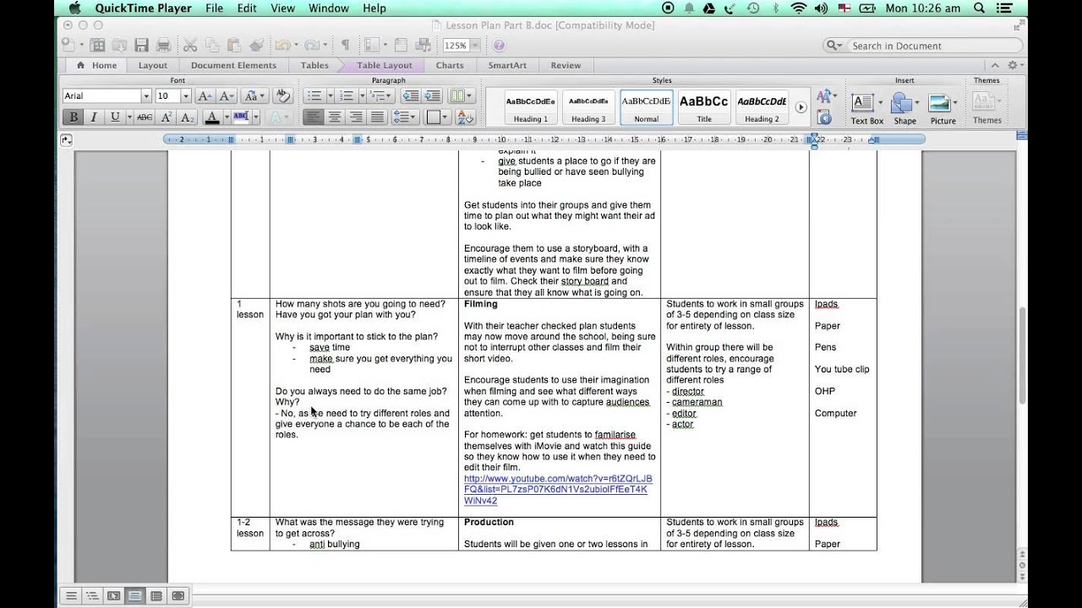Open templates gallery icon in toolbar

point(97,46)
